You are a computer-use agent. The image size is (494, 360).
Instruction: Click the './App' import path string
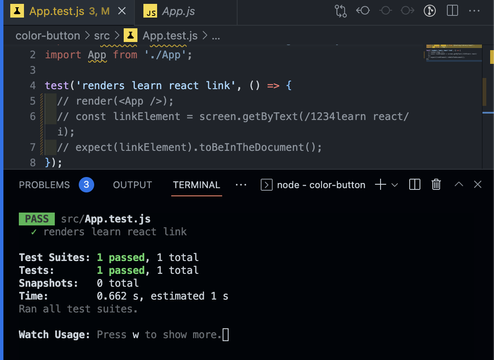click(x=165, y=55)
